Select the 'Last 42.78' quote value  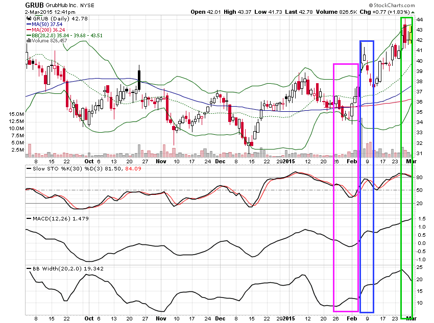(x=299, y=12)
